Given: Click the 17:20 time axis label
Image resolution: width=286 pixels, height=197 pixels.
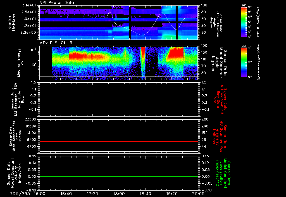Looking at the screenshot, I should tap(92, 194).
